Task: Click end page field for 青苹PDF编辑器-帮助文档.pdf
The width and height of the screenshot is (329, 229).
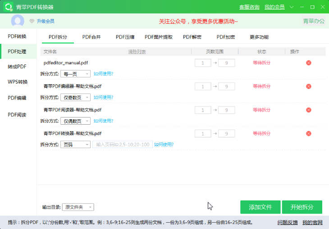Action: coord(226,86)
